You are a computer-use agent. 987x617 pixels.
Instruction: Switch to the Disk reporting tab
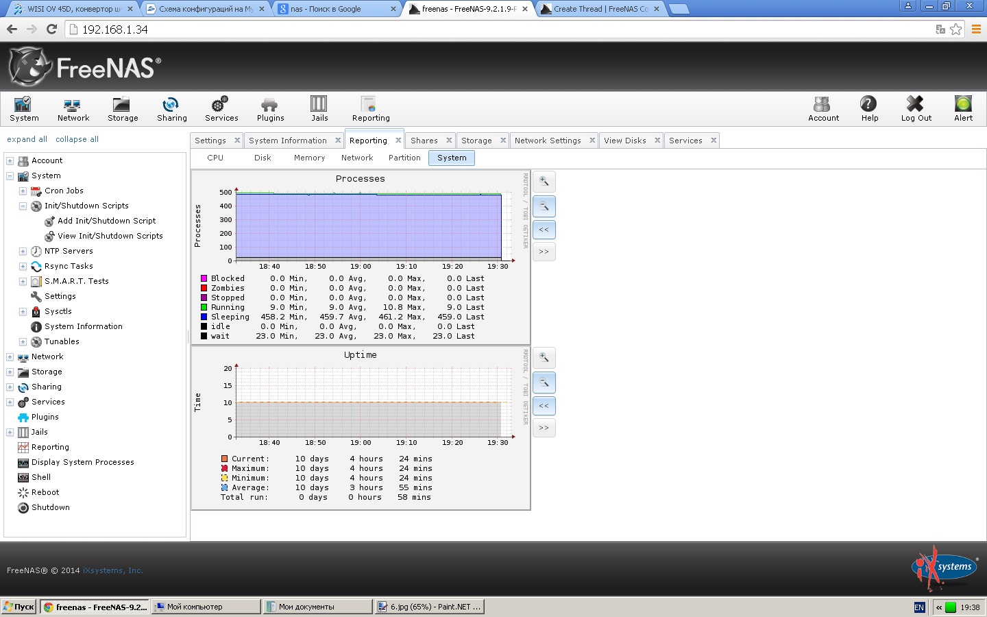[x=263, y=158]
